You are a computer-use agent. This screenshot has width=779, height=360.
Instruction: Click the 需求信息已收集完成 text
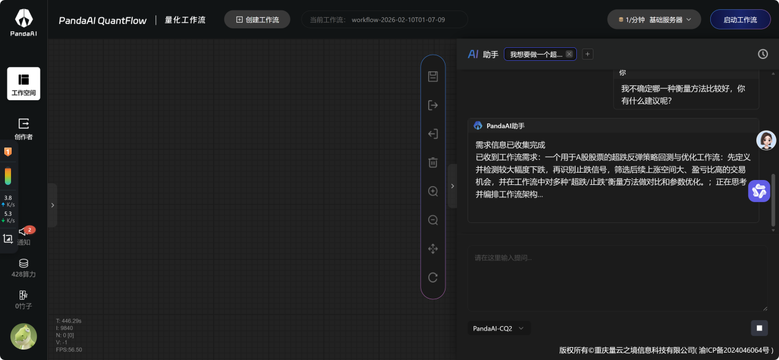coord(511,145)
